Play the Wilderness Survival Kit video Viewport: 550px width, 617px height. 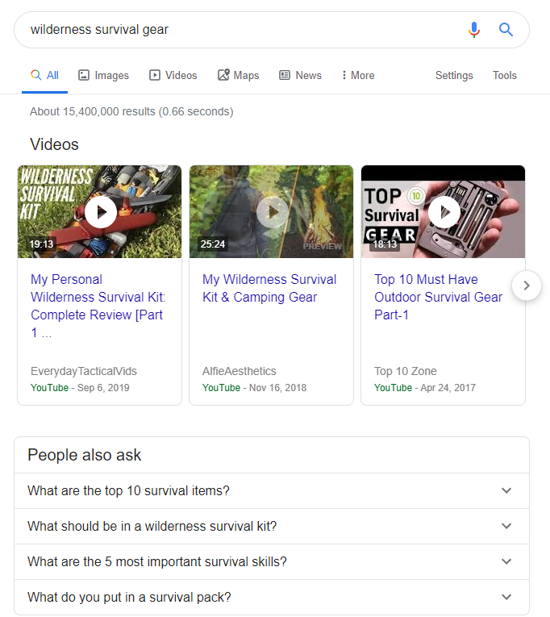point(100,212)
